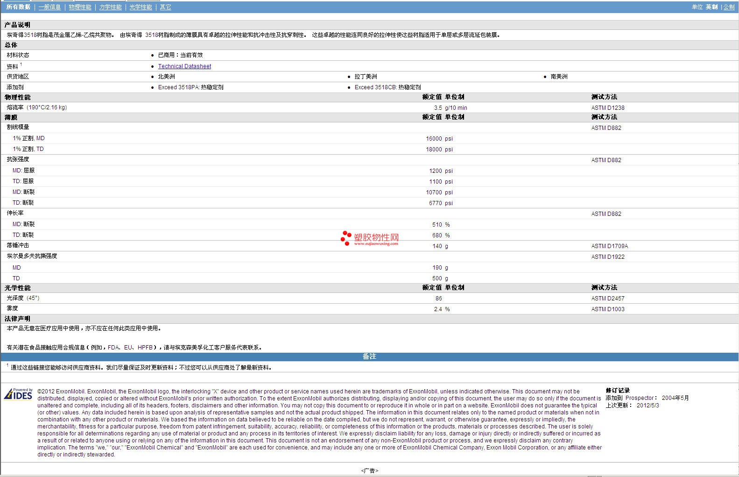
Task: Click the 产品说明 section header
Action: 17,25
